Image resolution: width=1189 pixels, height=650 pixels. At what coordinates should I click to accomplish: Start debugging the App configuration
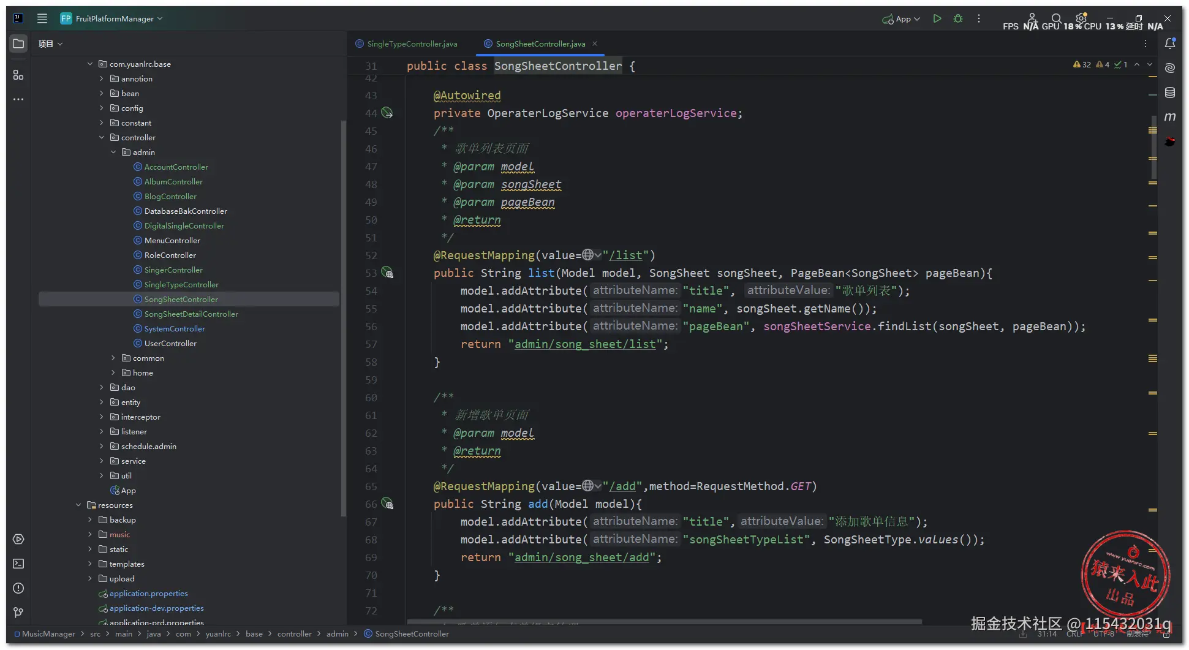click(x=958, y=19)
